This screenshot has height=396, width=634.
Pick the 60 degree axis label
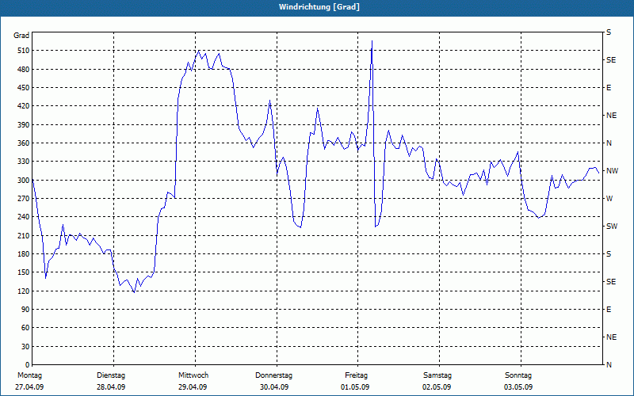(25, 328)
